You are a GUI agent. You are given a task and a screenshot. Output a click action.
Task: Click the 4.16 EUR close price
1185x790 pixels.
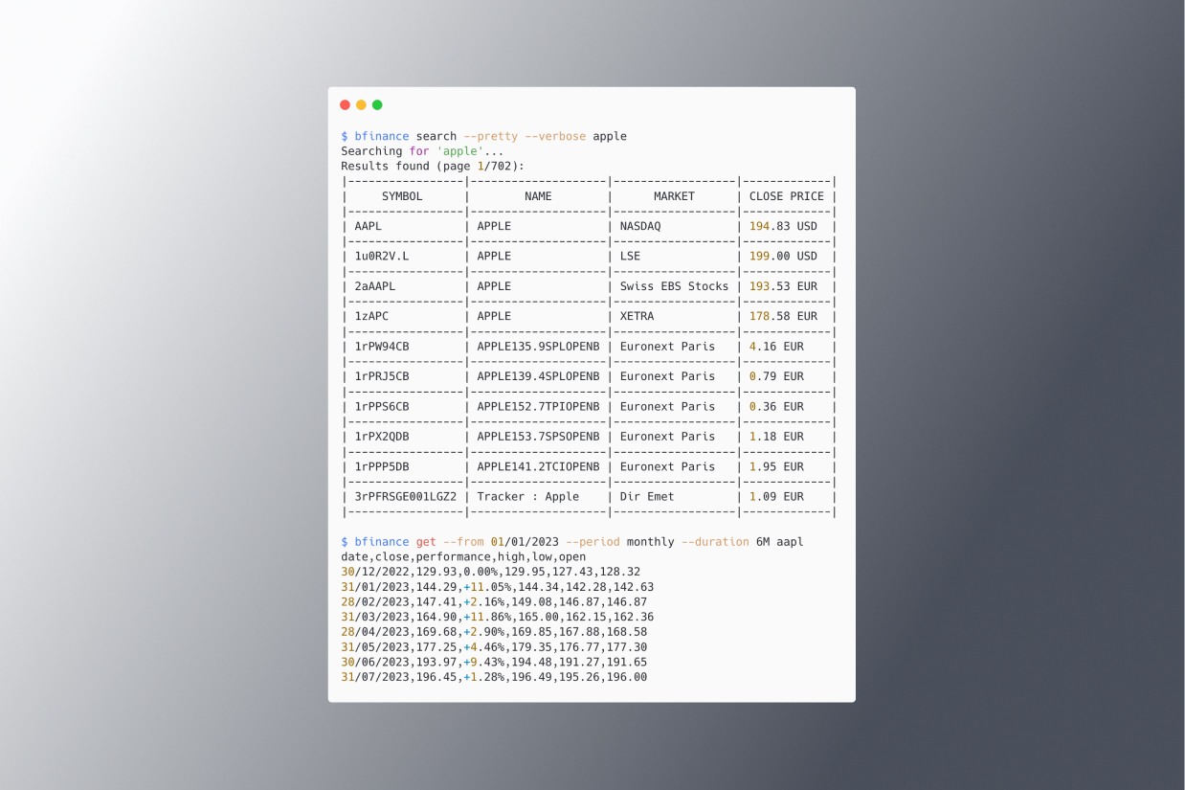click(x=777, y=347)
